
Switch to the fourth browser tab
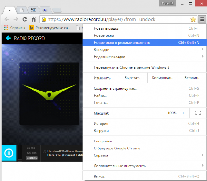click(45, 10)
